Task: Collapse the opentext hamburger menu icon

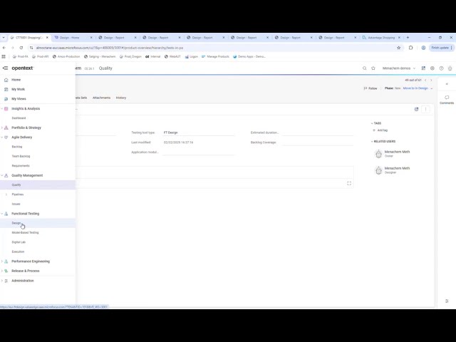Action: coord(5,68)
